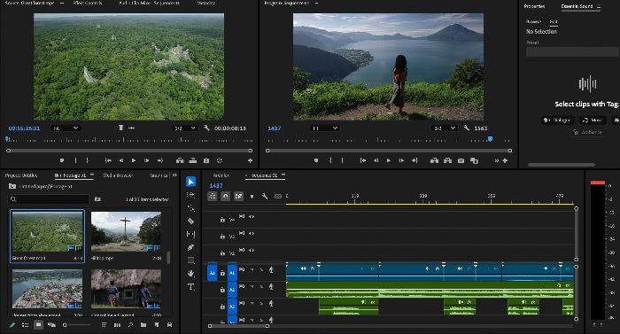The width and height of the screenshot is (620, 334).
Task: Open Program Monitor playback resolution dropdown
Action: tap(445, 128)
